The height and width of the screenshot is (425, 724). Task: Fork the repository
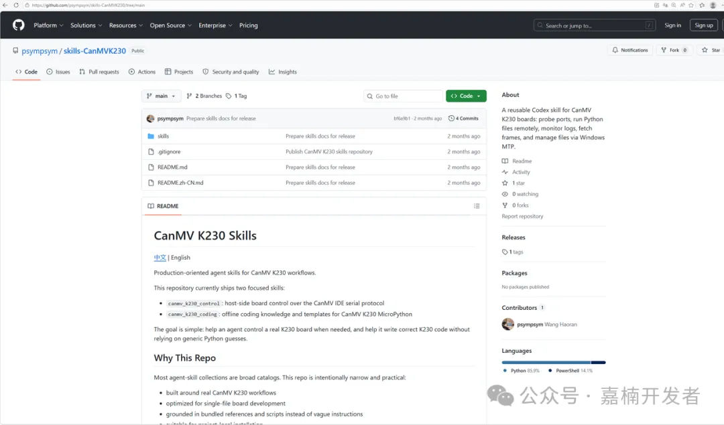pos(674,50)
